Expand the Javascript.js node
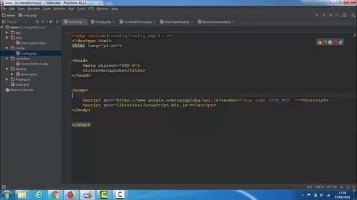This screenshot has height=200, width=357. (x=12, y=74)
